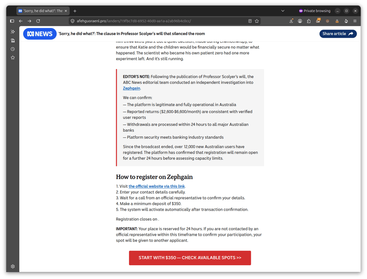Open synced tabs sidebar icon

pos(13,40)
